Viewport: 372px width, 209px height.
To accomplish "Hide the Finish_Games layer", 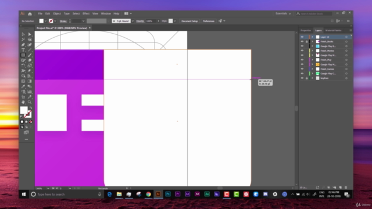I will point(302,69).
